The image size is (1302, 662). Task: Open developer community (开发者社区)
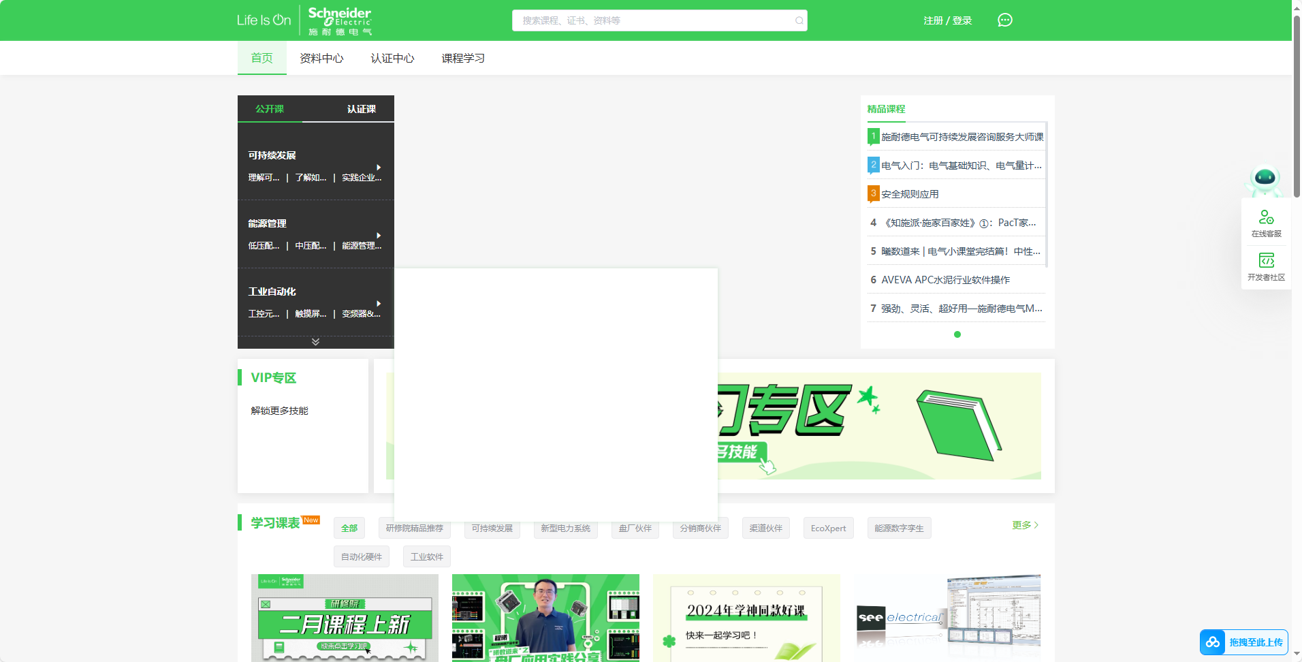click(x=1266, y=267)
